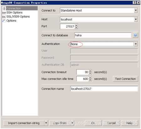
Task: Open the Host dropdown arrow
Action: point(136,20)
